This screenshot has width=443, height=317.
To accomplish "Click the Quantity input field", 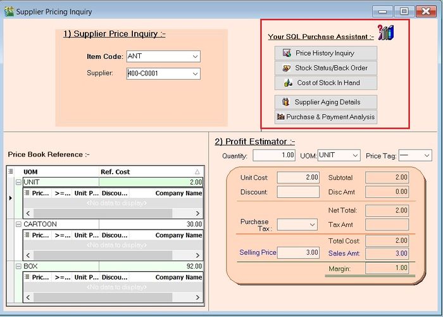I will pyautogui.click(x=274, y=155).
